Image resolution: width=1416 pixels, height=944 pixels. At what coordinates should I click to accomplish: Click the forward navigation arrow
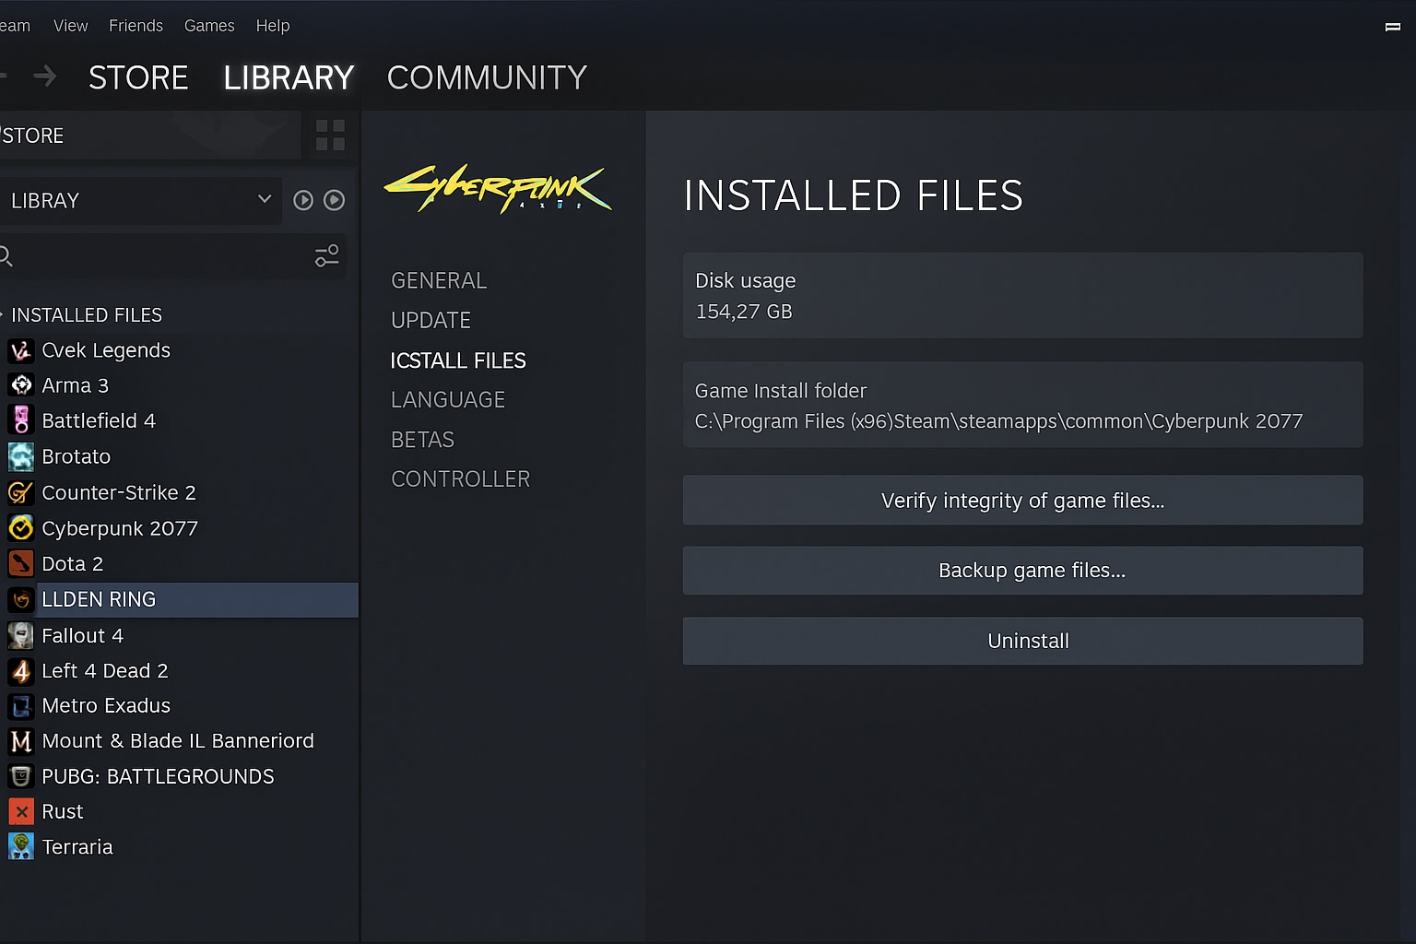click(x=44, y=77)
